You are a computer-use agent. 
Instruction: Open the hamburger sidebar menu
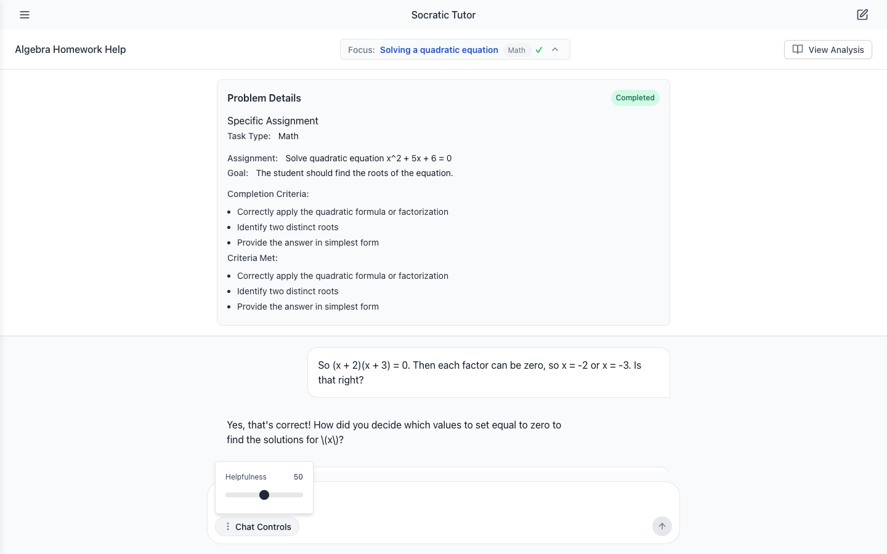(x=25, y=15)
